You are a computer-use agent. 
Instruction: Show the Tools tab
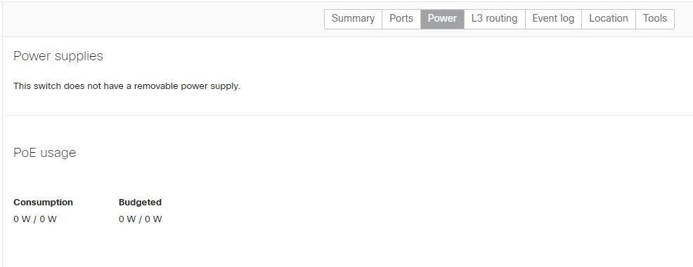655,19
